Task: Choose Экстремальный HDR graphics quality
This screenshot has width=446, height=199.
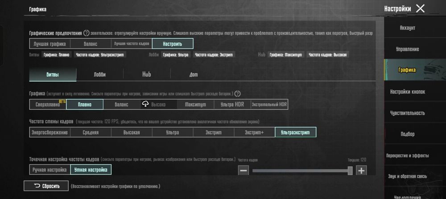Action: (x=269, y=105)
